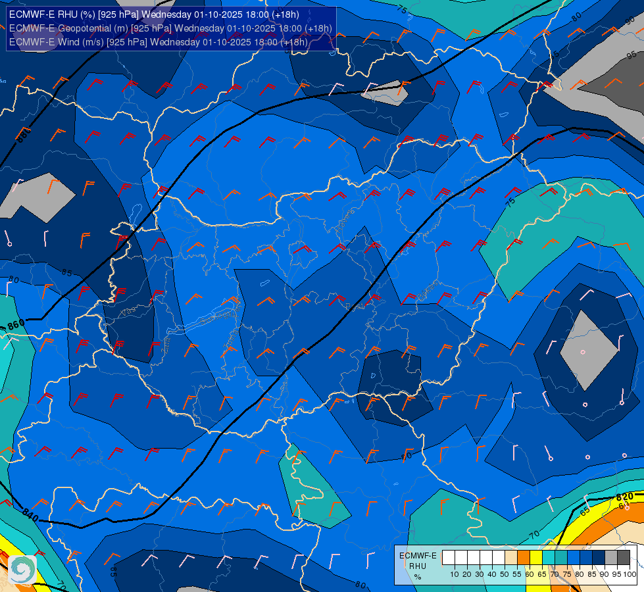Click the 'RHU' label in the legend

point(418,566)
